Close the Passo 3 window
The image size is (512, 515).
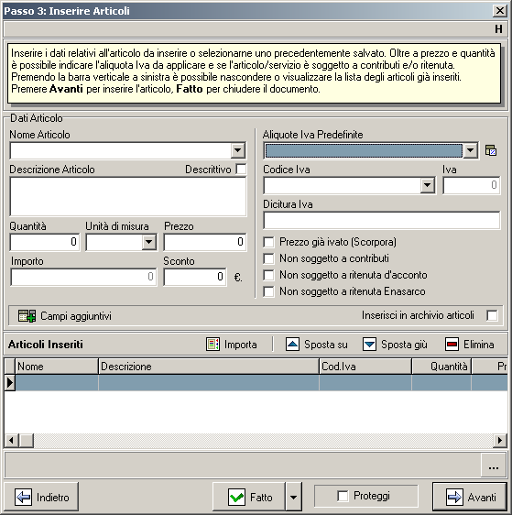tap(500, 11)
